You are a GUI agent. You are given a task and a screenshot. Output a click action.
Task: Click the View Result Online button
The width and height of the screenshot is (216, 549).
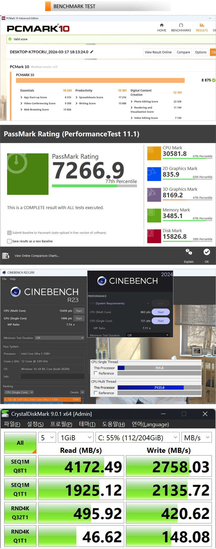click(x=158, y=52)
